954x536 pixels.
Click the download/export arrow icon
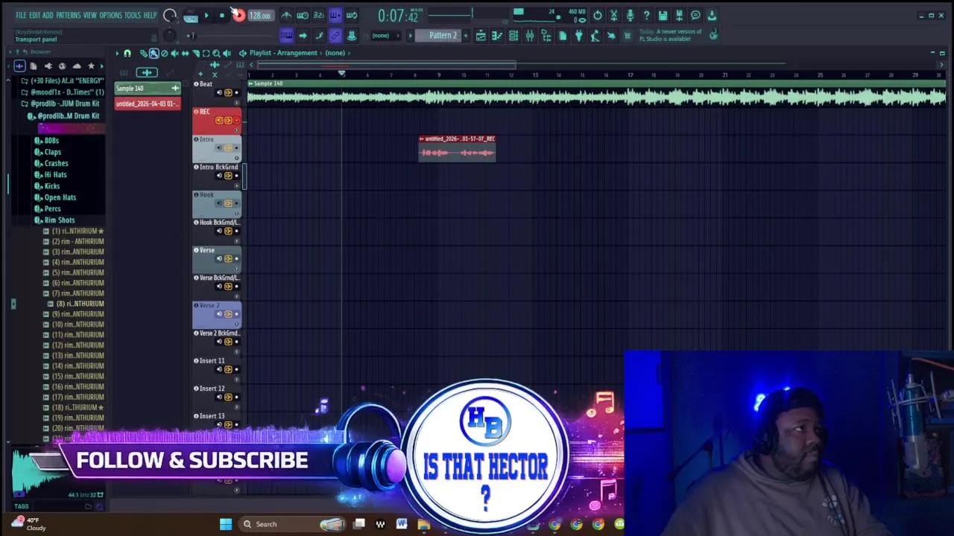pyautogui.click(x=712, y=16)
